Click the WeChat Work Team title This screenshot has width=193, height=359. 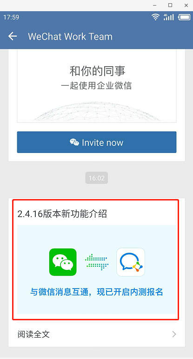click(70, 36)
